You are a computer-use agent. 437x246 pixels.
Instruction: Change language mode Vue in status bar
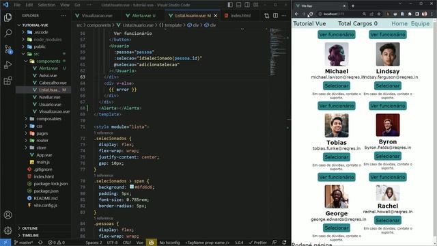click(139, 243)
